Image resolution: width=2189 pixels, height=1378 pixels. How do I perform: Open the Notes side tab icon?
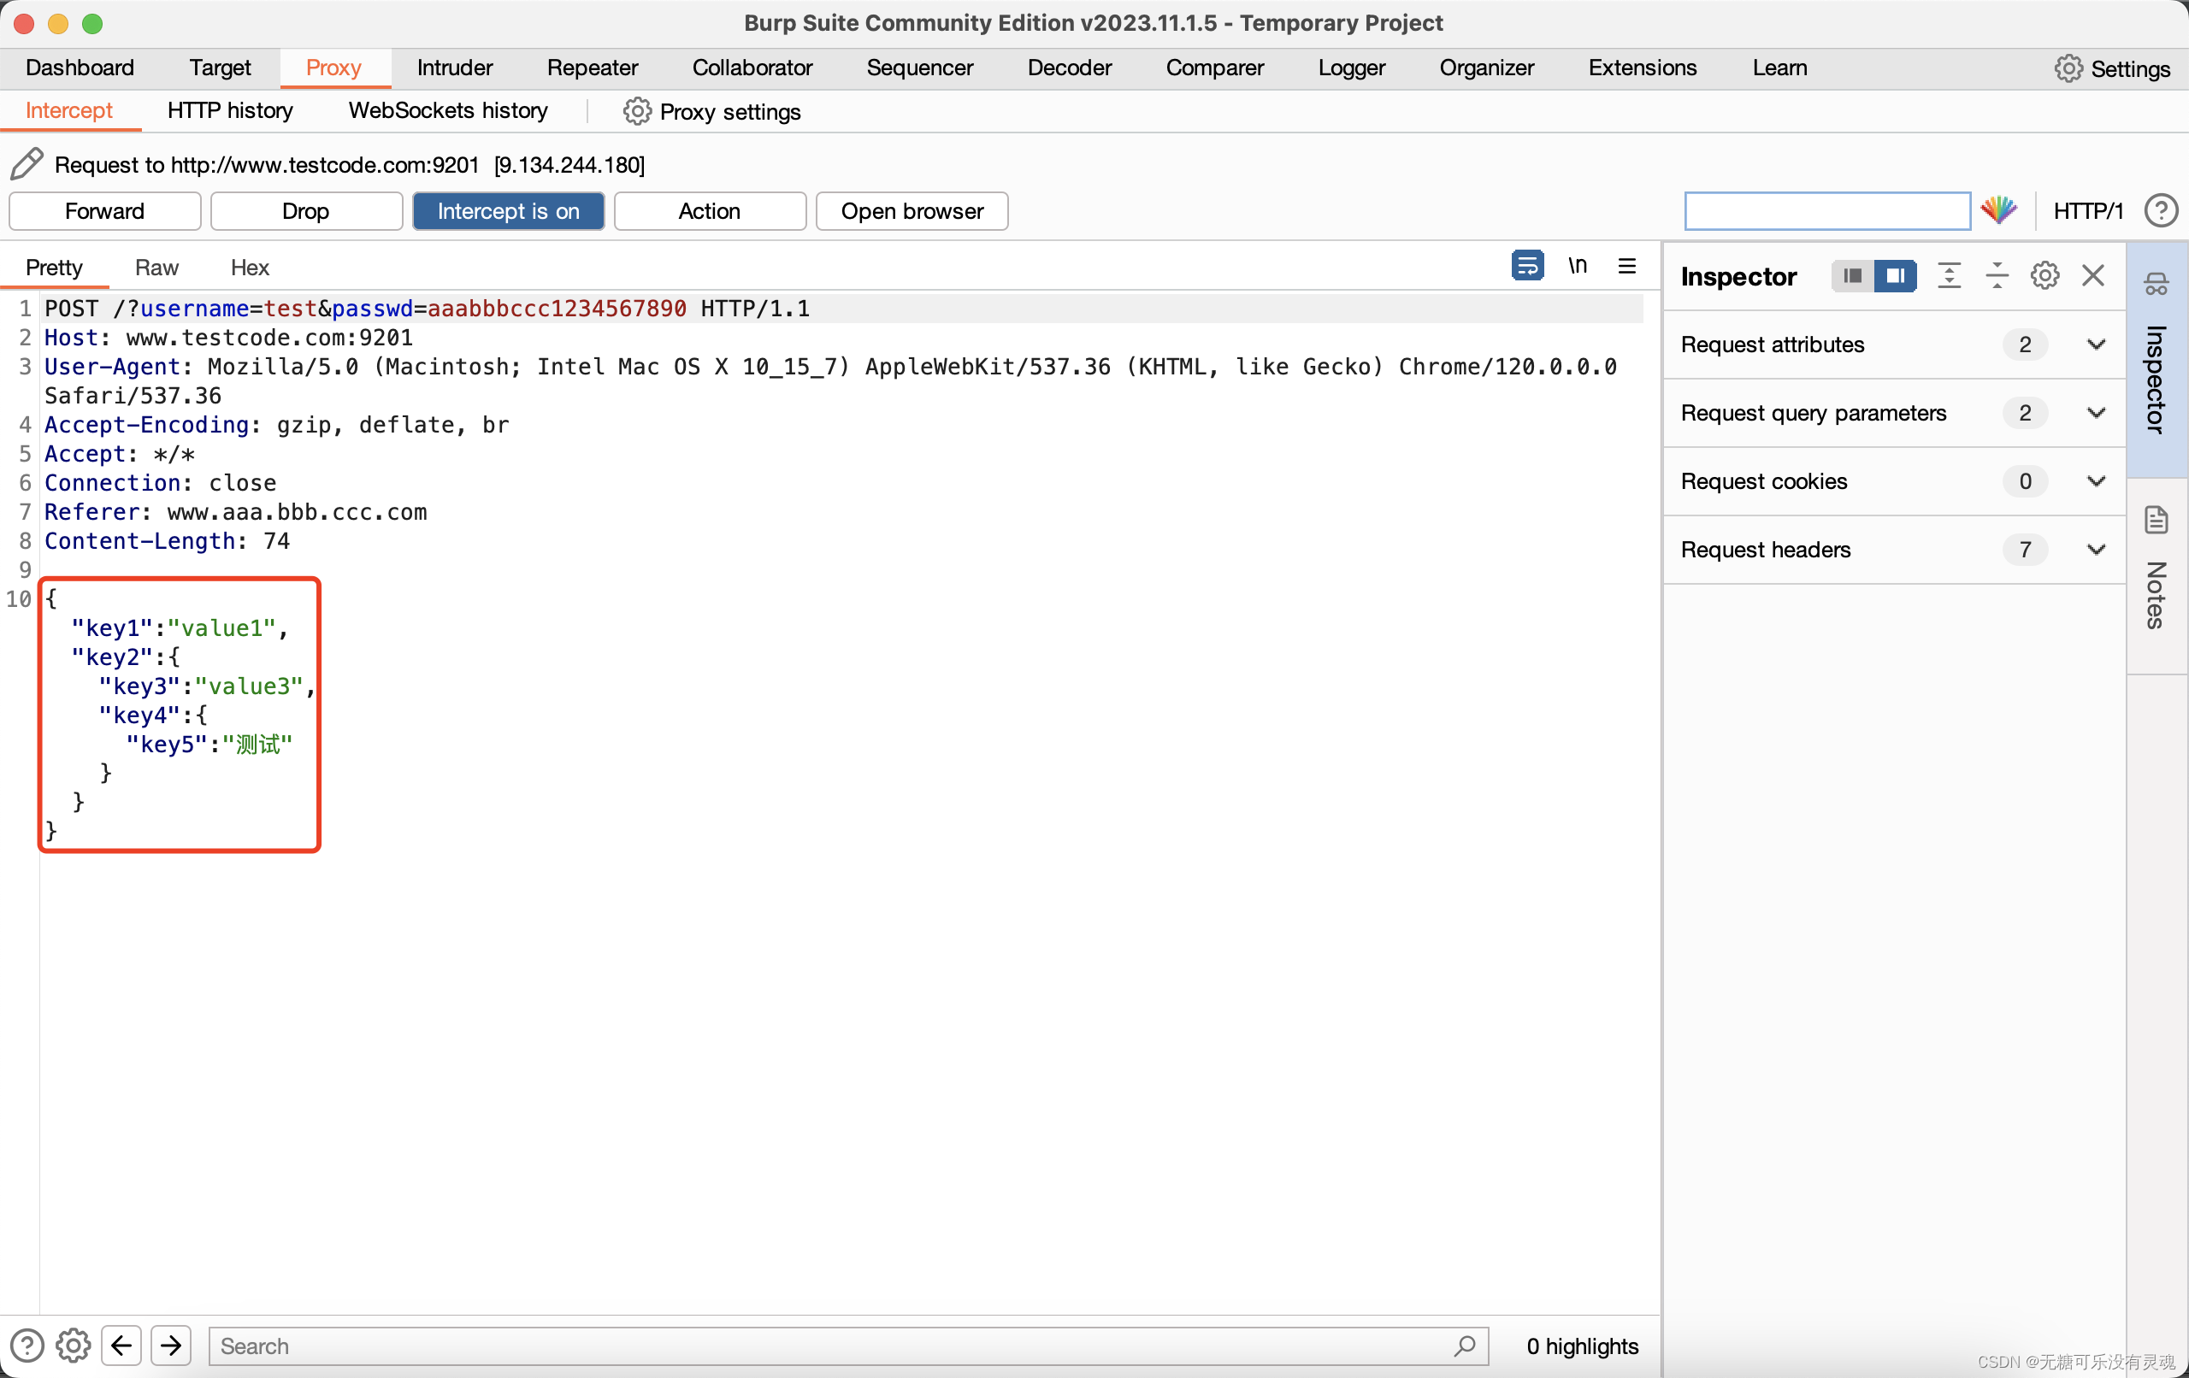[2157, 521]
